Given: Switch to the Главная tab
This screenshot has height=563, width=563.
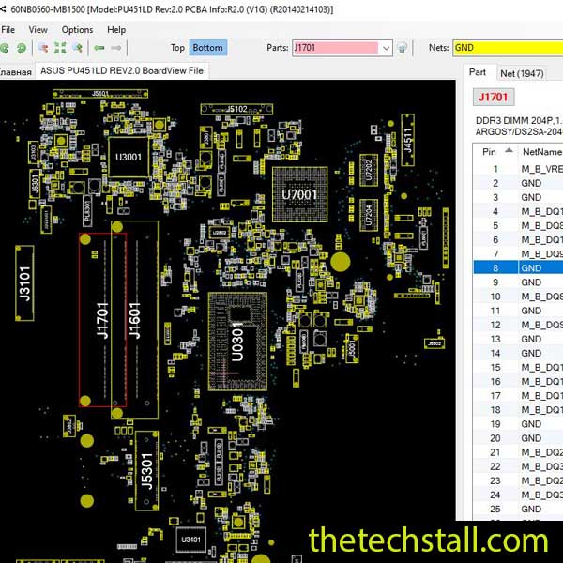Looking at the screenshot, I should point(16,72).
